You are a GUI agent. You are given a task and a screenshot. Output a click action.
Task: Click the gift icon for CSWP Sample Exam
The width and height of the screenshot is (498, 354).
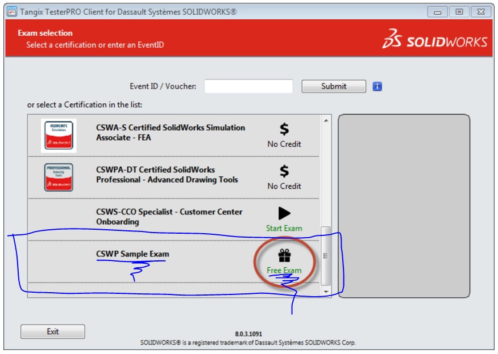point(284,255)
